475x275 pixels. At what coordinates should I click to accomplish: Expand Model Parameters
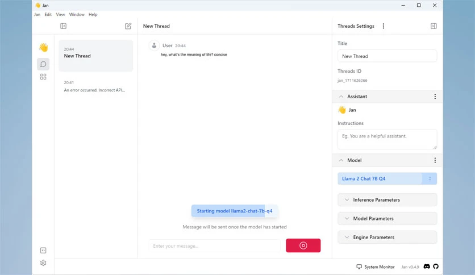[x=387, y=218]
